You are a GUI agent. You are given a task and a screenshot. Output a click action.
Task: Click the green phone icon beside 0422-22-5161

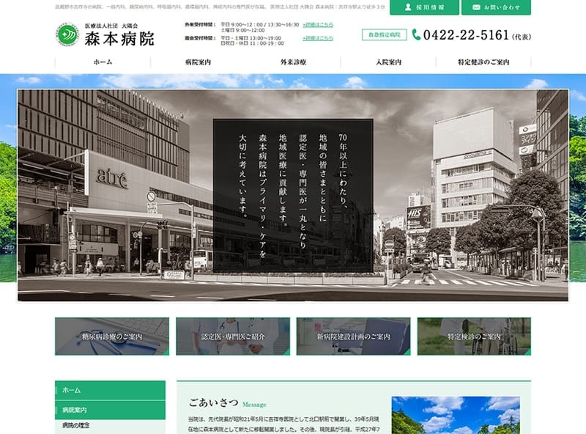coord(416,34)
